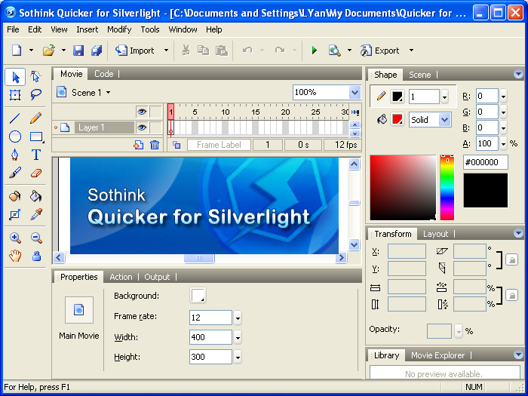Toggle visibility of Layer 1
This screenshot has height=396, width=528.
pyautogui.click(x=142, y=127)
